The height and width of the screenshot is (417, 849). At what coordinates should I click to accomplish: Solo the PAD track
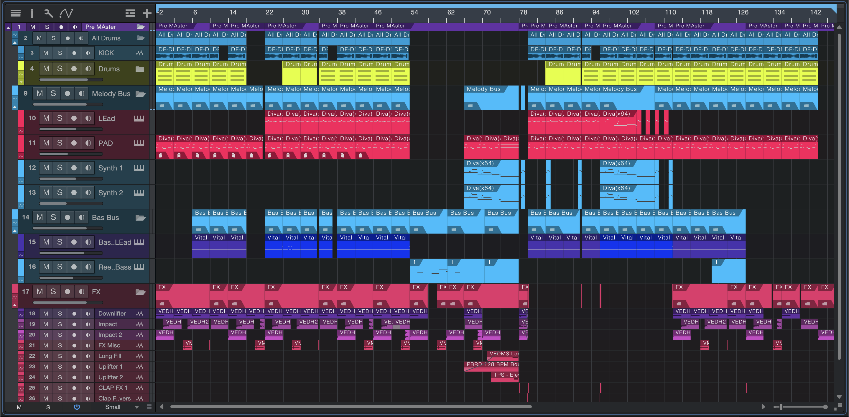pos(60,143)
